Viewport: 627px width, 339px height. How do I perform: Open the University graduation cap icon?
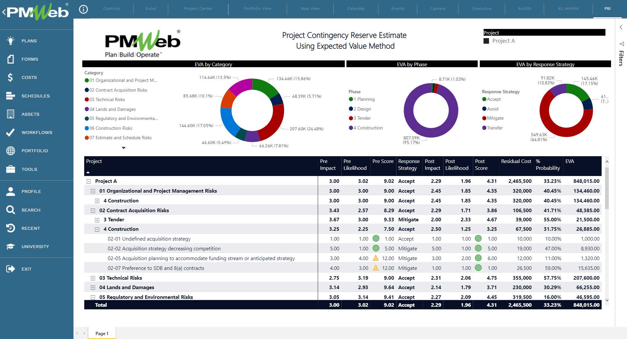click(x=10, y=246)
